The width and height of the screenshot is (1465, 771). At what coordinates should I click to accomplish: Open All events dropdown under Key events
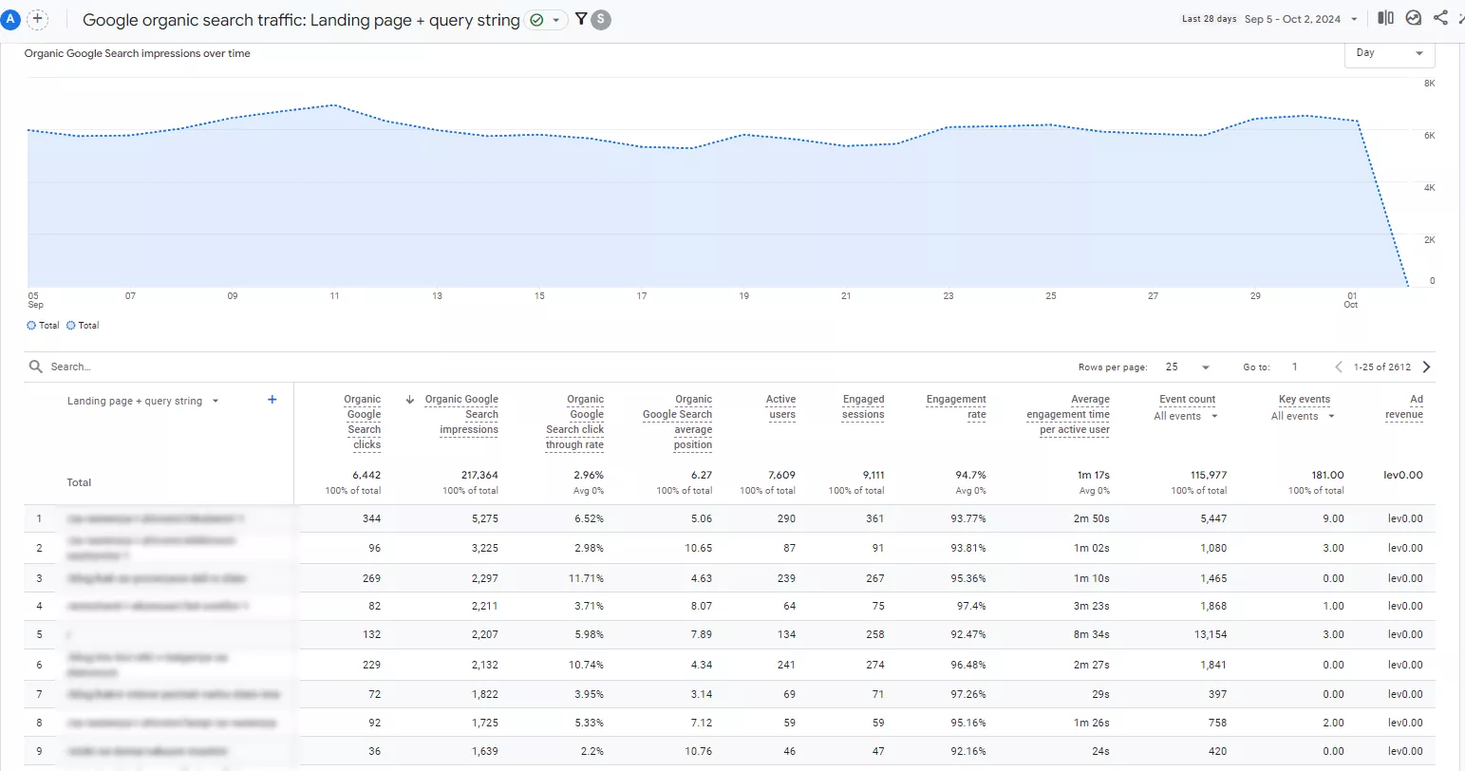coord(1304,416)
